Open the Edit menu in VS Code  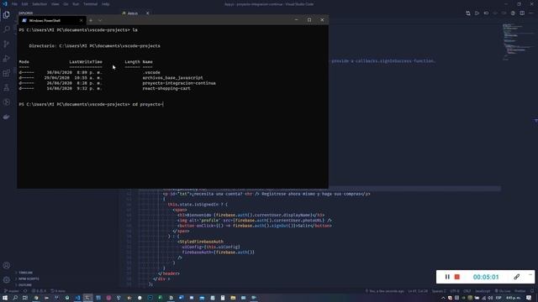[24, 4]
